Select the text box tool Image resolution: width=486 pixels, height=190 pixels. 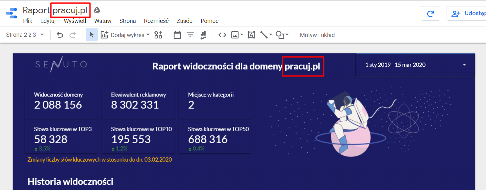click(x=251, y=35)
